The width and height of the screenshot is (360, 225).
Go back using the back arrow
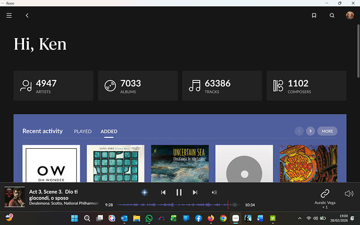point(27,16)
